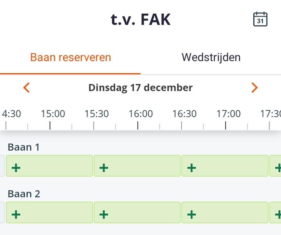Click plus icon on Baan 1 16:30 slot
Image resolution: width=281 pixels, height=235 pixels.
pyautogui.click(x=191, y=168)
